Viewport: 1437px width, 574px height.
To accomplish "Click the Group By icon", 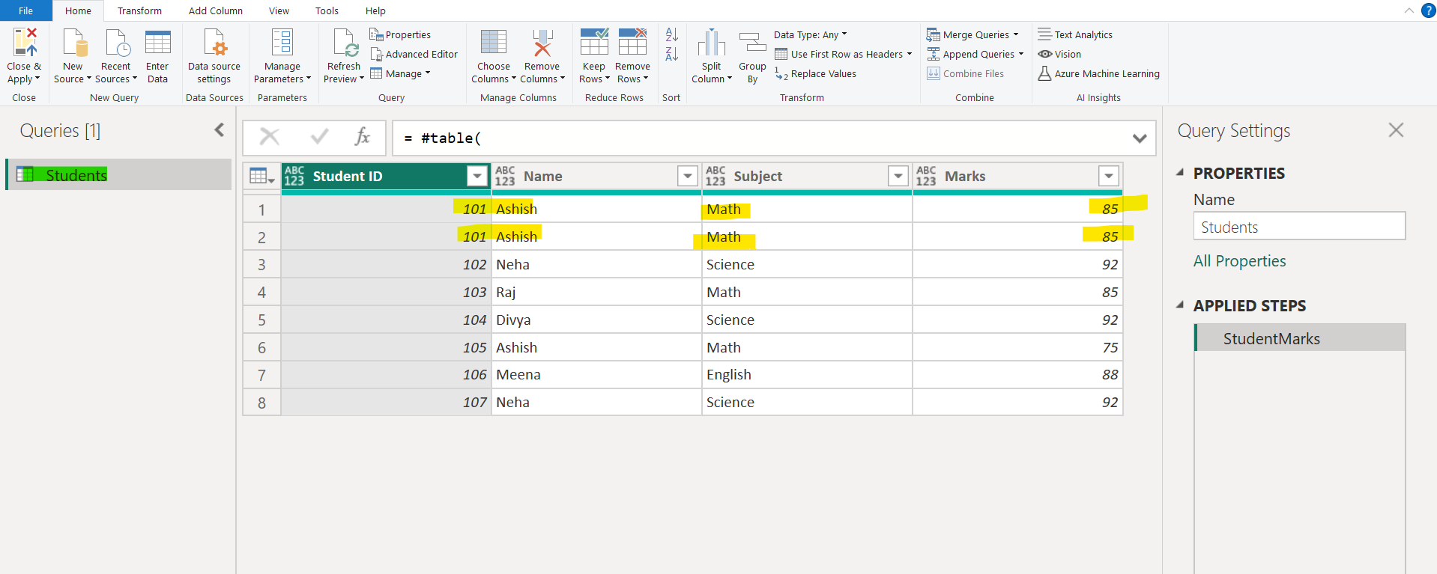I will point(752,43).
